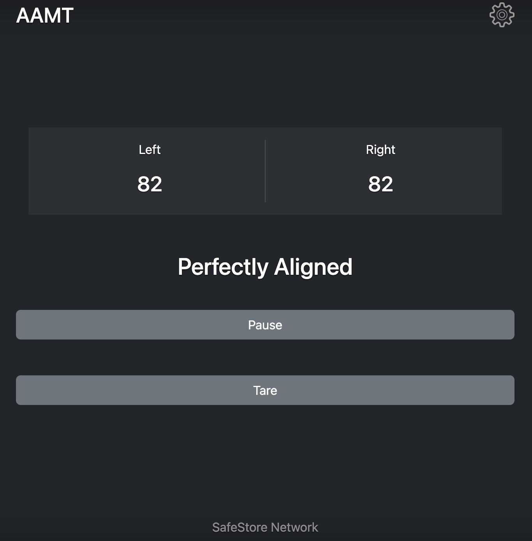Screen dimensions: 532x541
Task: Click the AAMT app title
Action: tap(45, 16)
